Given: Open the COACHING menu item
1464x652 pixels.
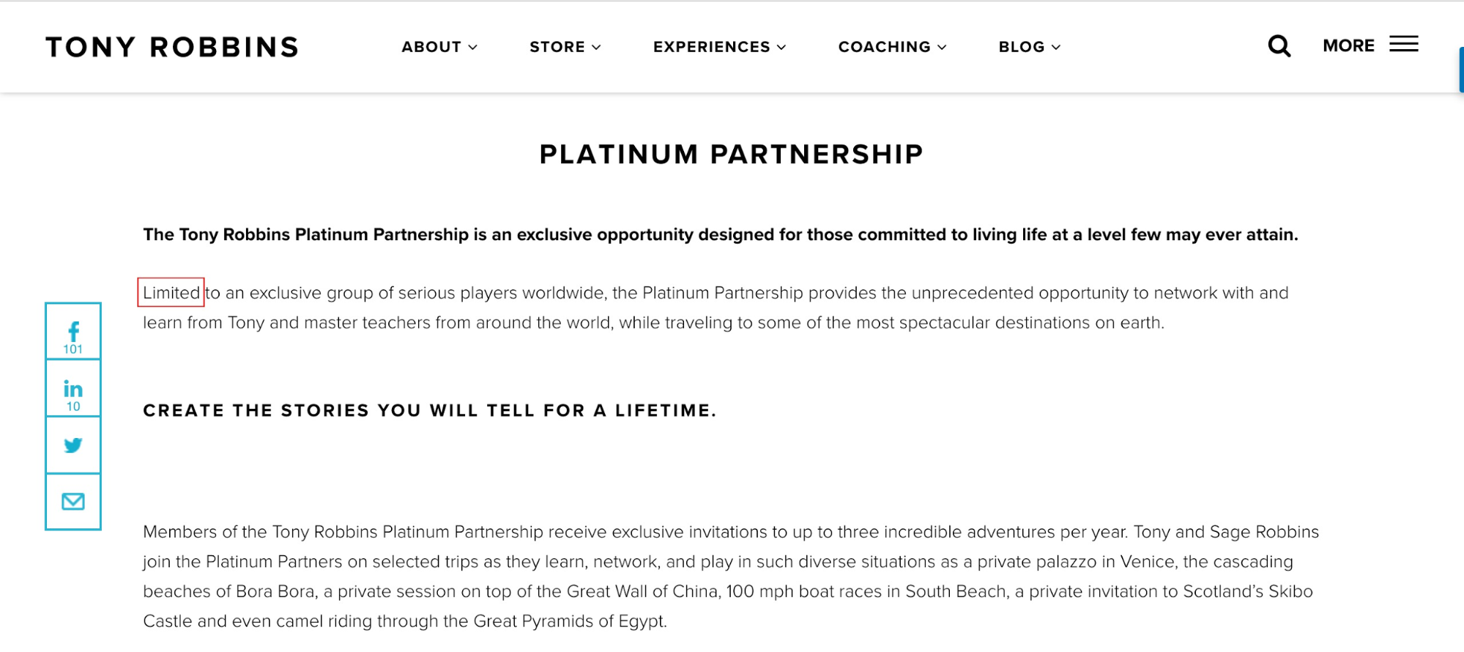Looking at the screenshot, I should (x=885, y=47).
